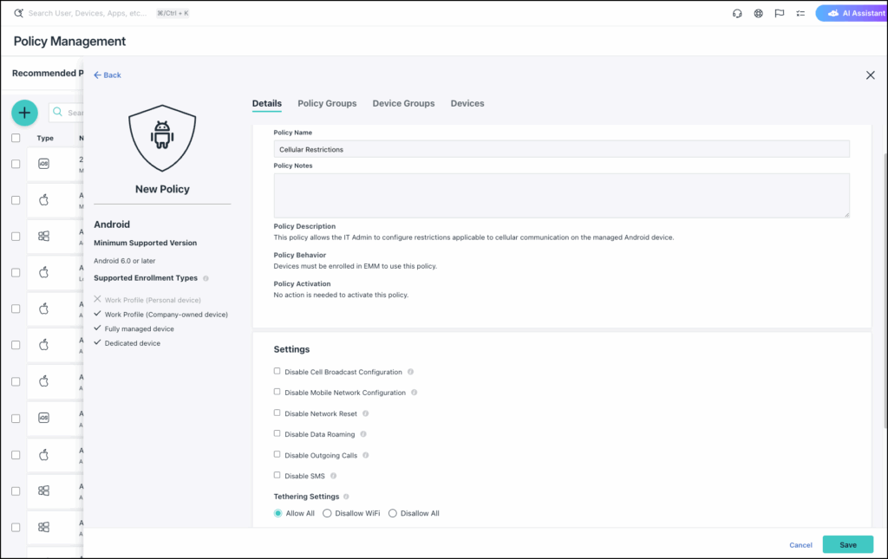Close the policy panel with X
The height and width of the screenshot is (559, 888).
coord(870,75)
